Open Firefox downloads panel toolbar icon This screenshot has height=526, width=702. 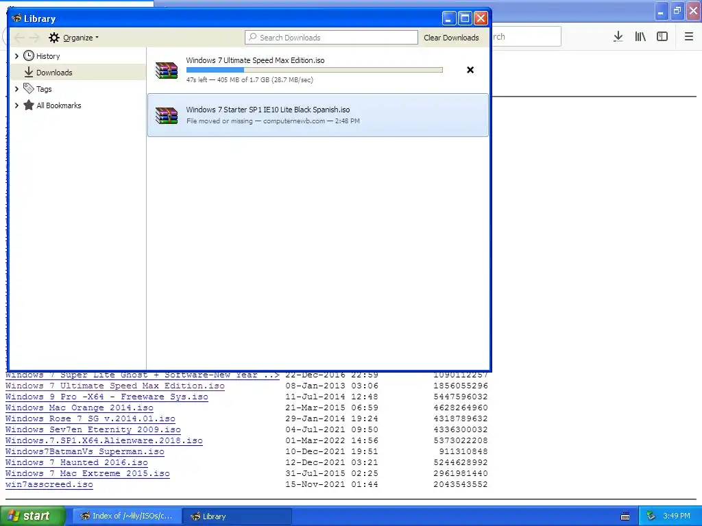pos(618,37)
